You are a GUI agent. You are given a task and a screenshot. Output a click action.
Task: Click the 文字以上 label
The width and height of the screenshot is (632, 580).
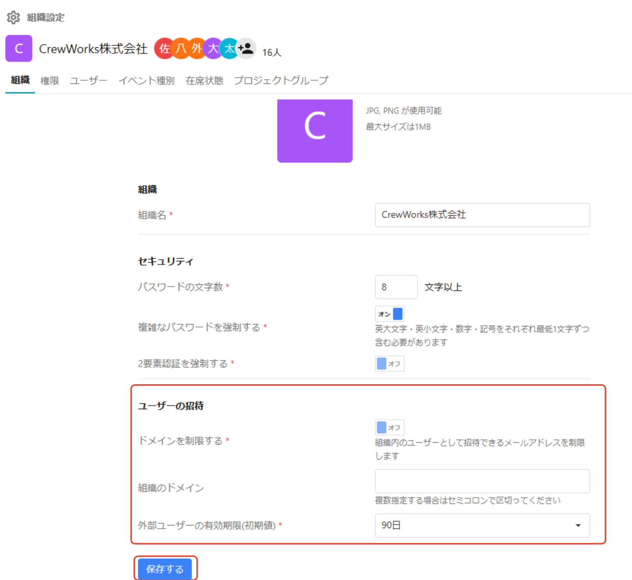(x=443, y=287)
